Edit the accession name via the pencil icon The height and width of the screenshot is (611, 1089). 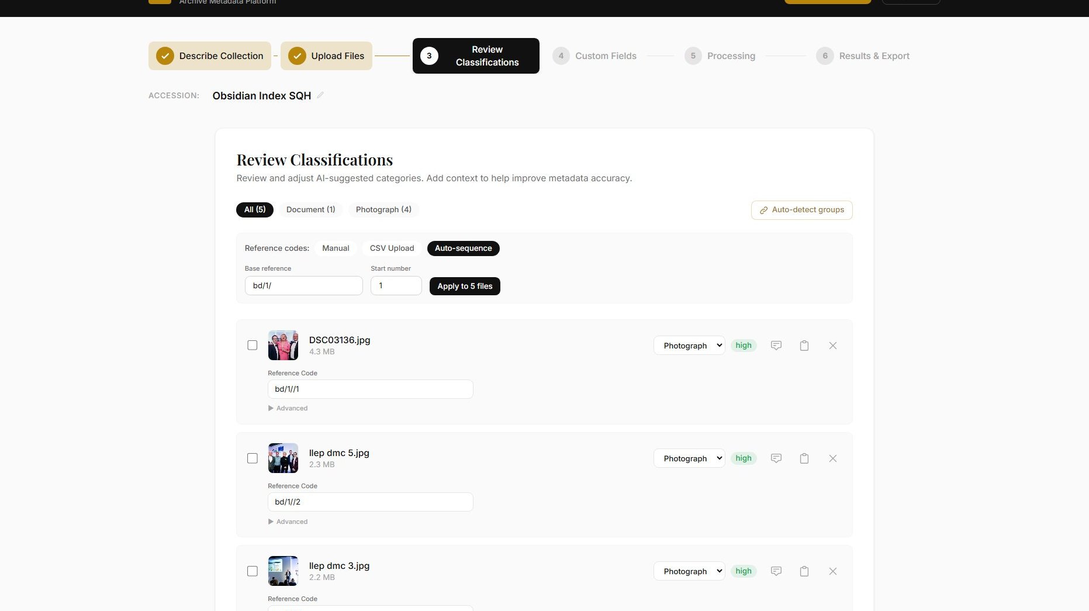click(x=320, y=95)
